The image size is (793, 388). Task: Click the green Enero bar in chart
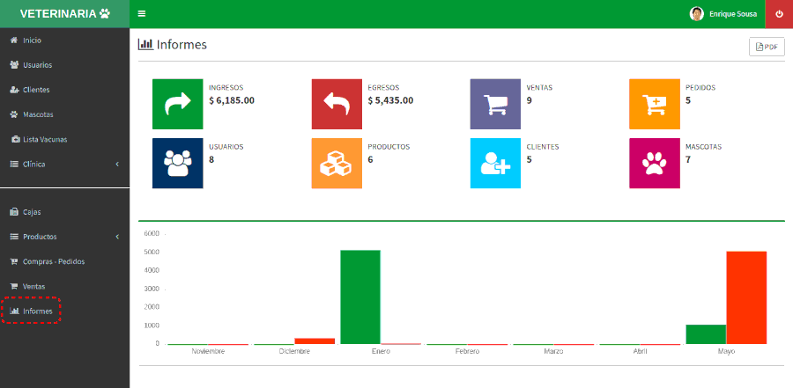(x=359, y=296)
